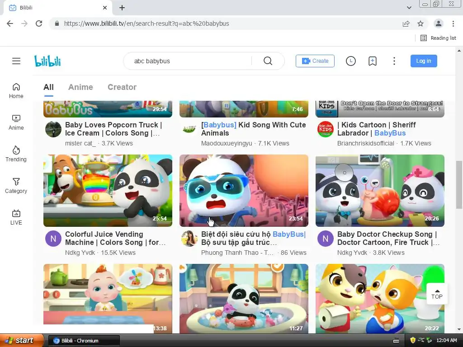The height and width of the screenshot is (347, 463).
Task: Open Ndkg Yvdk avatar under Colorful Juice video
Action: point(53,239)
